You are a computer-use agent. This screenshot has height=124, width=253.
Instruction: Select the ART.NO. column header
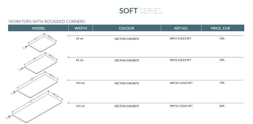click(181, 28)
